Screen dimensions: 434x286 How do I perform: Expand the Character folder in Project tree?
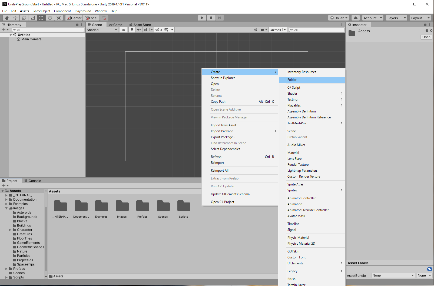(10, 230)
